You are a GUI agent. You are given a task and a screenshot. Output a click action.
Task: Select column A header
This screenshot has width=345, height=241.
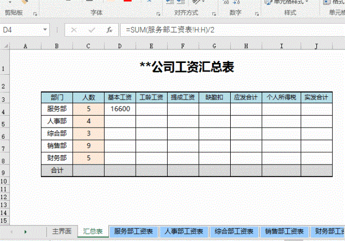click(25, 46)
